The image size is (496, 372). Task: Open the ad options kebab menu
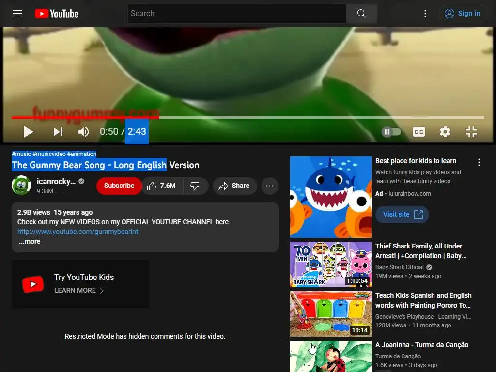coord(479,162)
